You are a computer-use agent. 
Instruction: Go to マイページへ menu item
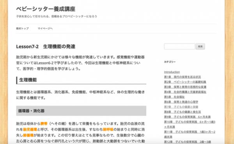45,28
